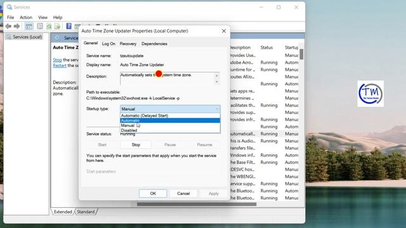Screen dimensions: 406x228
Task: Click the Back arrow in Services toolbar
Action: (x=8, y=26)
